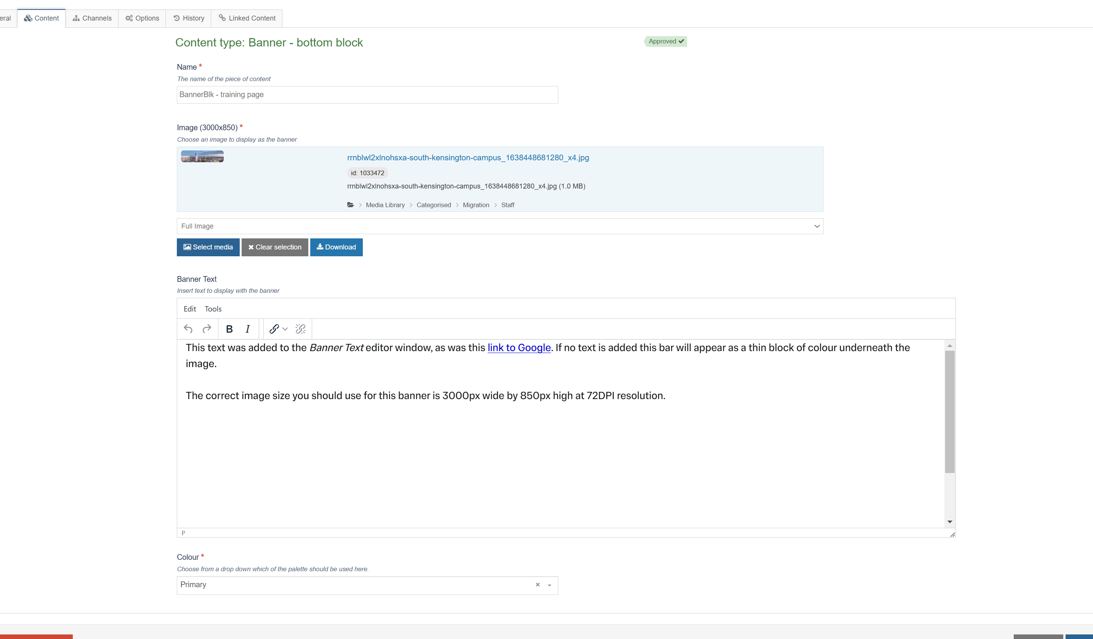Open the History tab
1093x639 pixels.
pyautogui.click(x=189, y=18)
